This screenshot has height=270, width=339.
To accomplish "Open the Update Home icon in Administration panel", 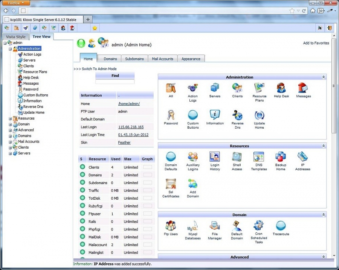I will tap(259, 115).
